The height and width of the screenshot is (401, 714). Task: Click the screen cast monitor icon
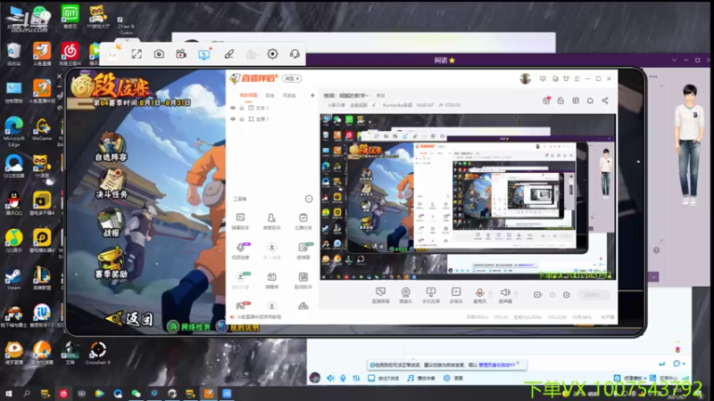tap(204, 54)
